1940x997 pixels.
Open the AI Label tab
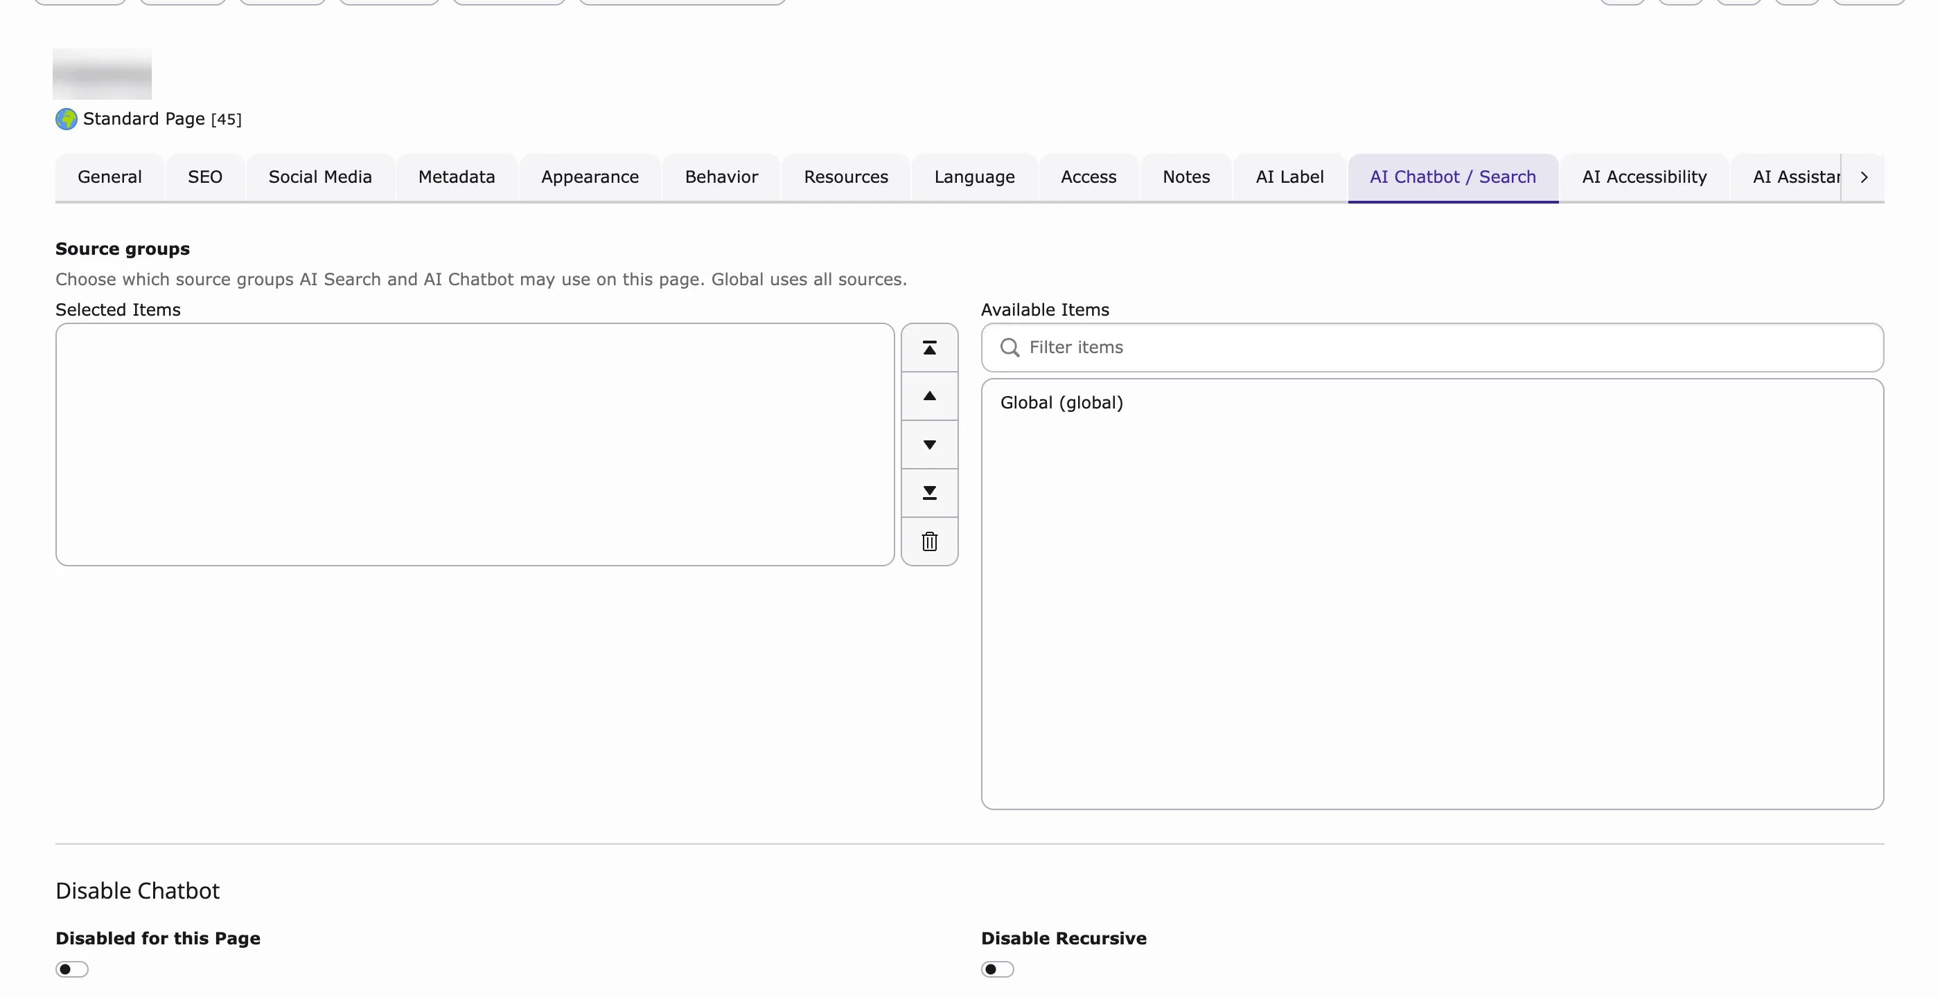pos(1289,177)
